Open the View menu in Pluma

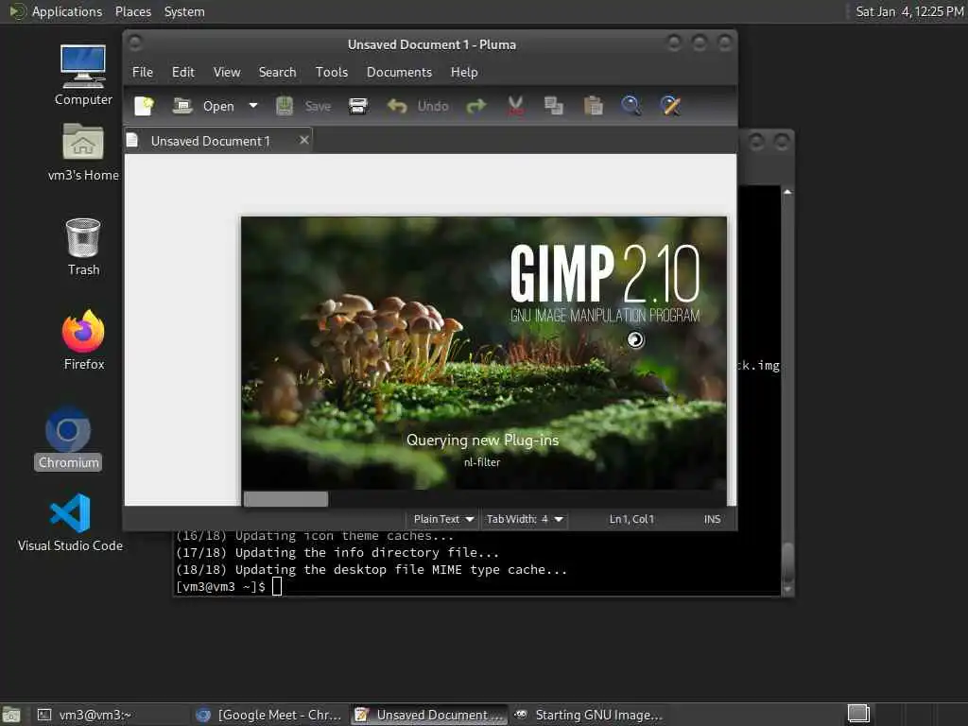[227, 72]
